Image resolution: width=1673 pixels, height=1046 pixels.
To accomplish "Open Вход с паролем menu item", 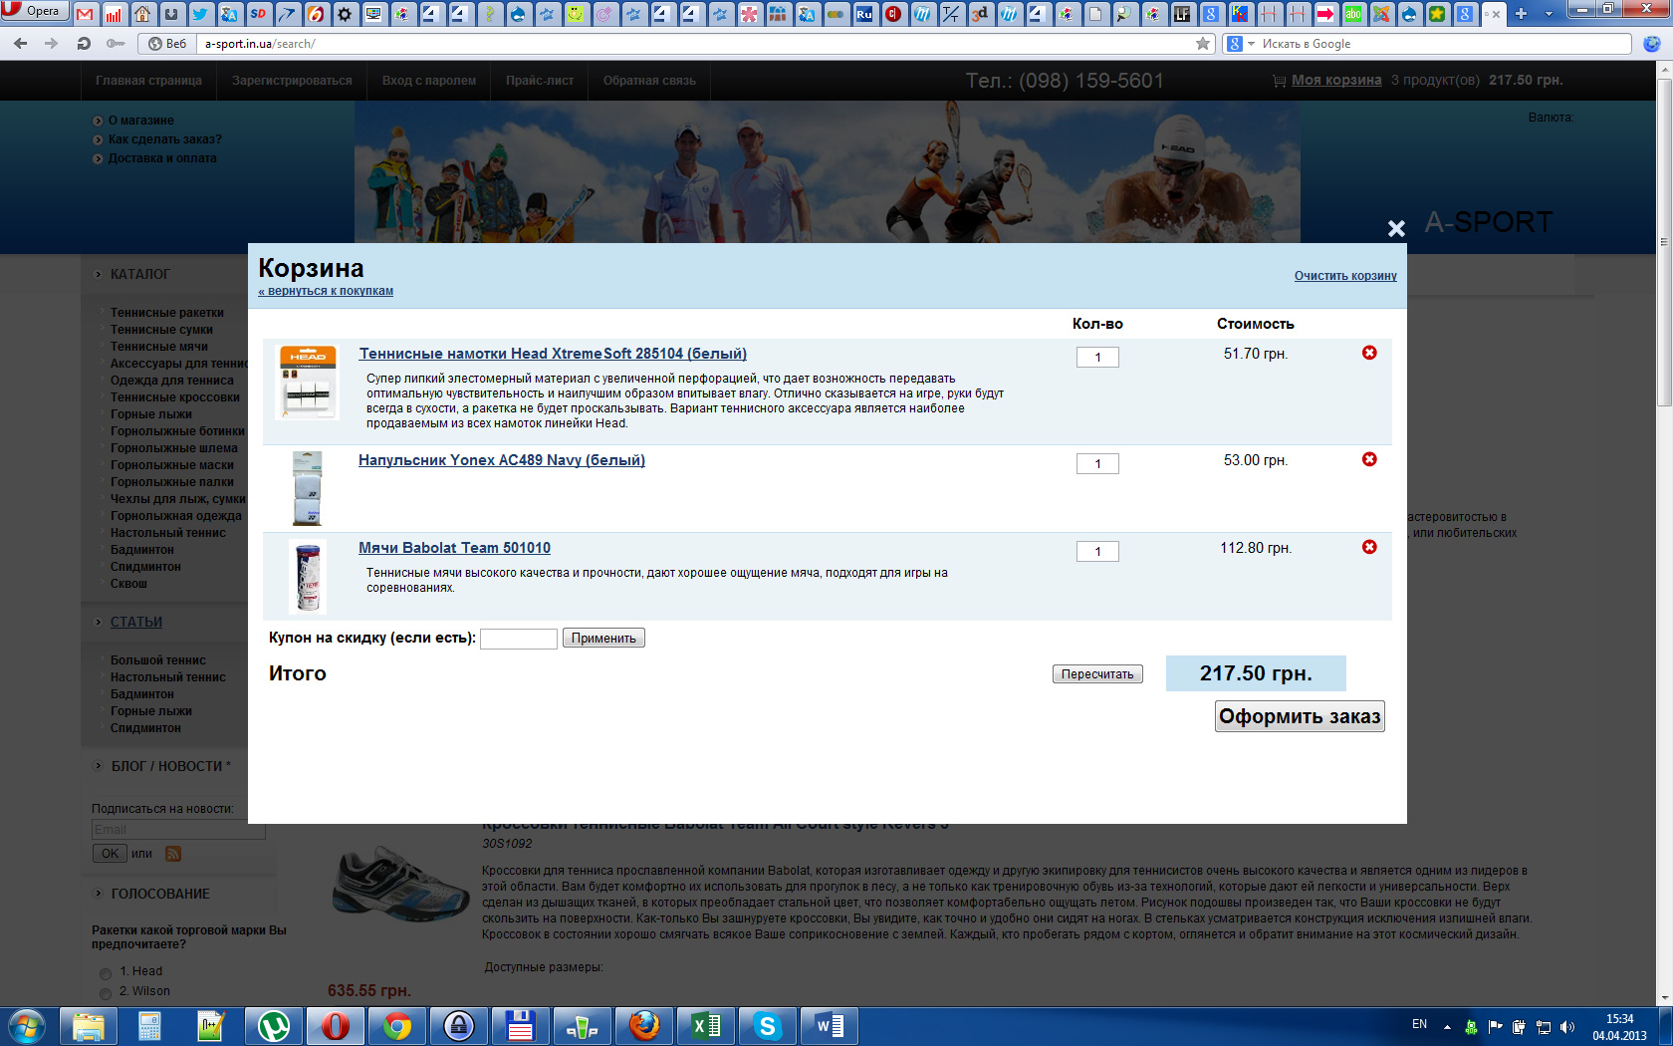I will click(x=429, y=81).
